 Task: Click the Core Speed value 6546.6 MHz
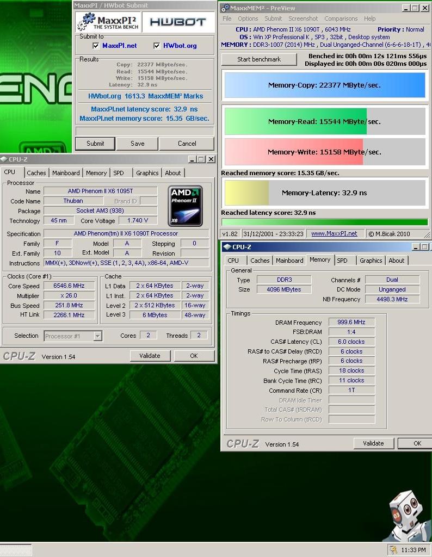click(69, 286)
